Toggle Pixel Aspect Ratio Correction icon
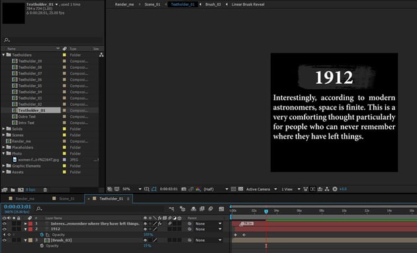417x253 pixels. (306, 189)
